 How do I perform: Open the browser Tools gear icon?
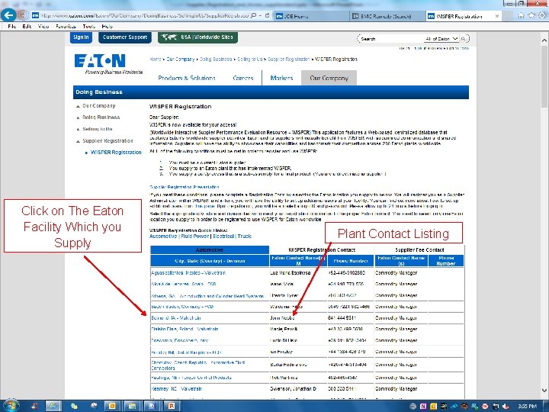point(542,15)
